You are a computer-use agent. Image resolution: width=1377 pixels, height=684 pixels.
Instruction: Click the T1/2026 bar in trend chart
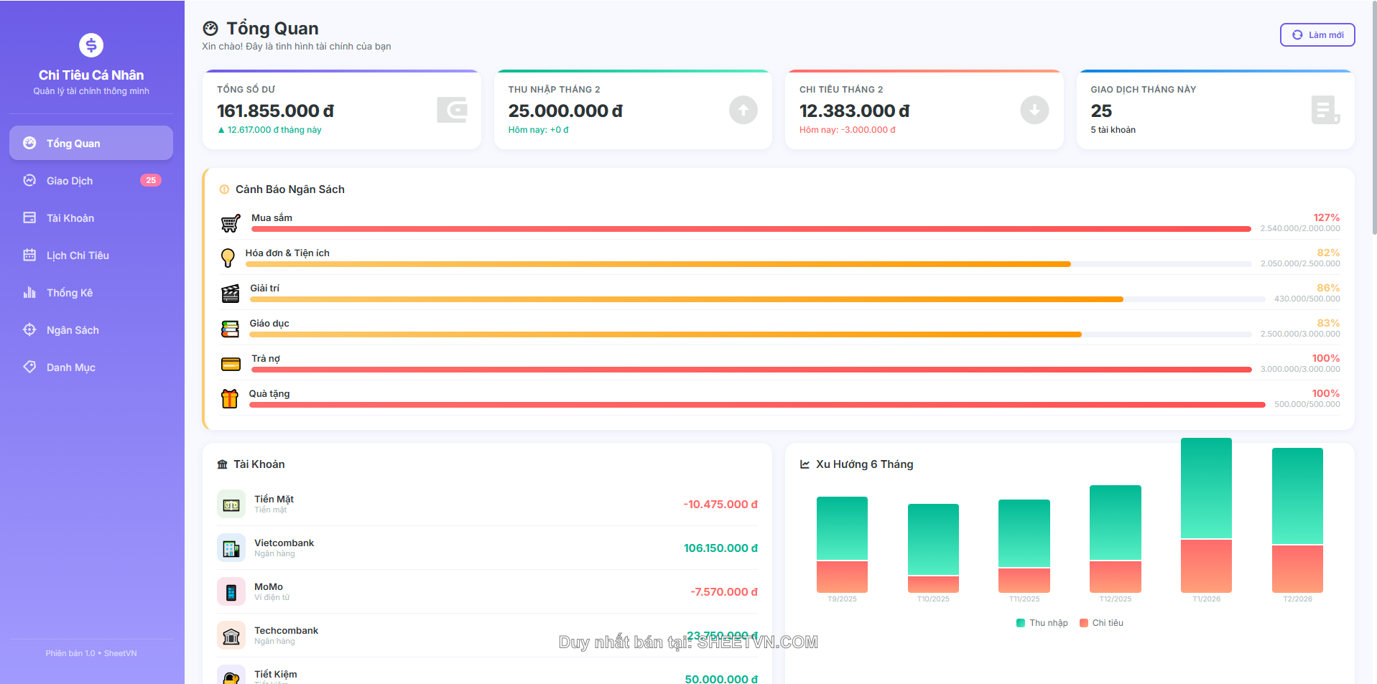pos(1206,515)
